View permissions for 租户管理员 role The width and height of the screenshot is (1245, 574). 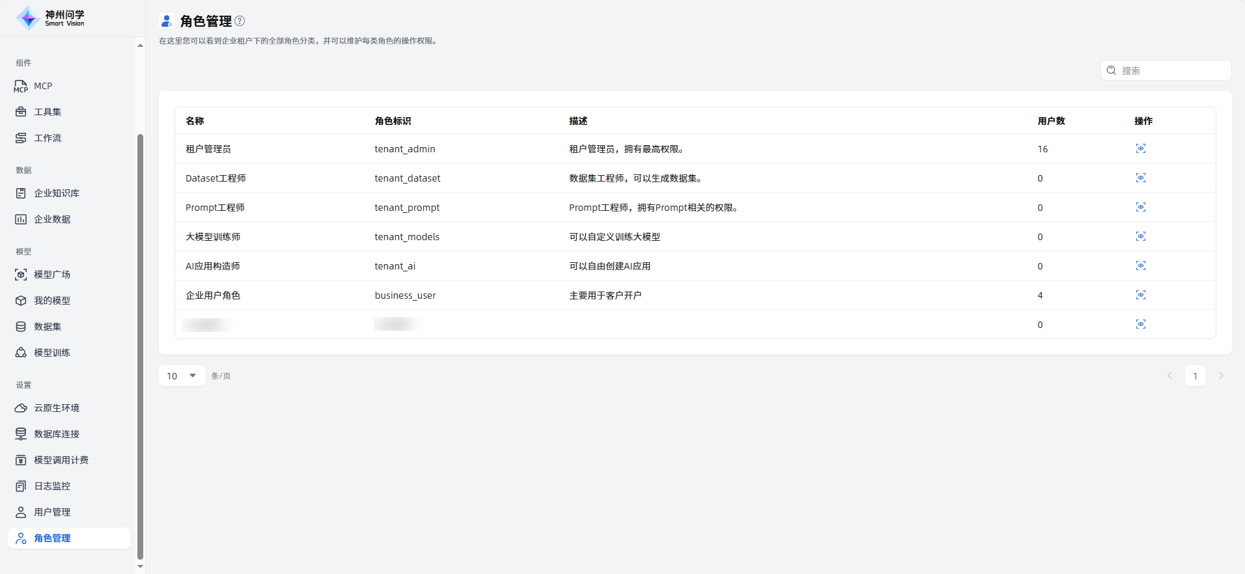coord(1140,149)
